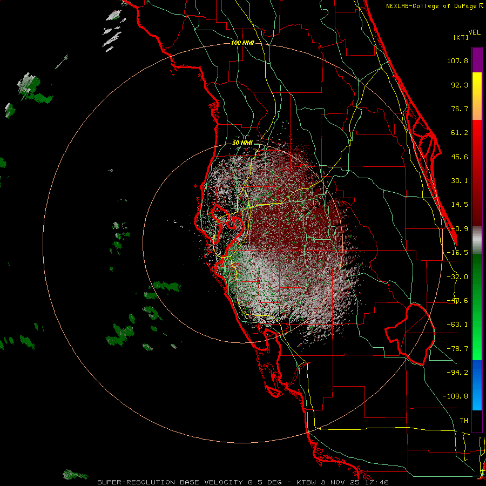The image size is (486, 486).
Task: Click the VEL legend title
Action: (474, 32)
